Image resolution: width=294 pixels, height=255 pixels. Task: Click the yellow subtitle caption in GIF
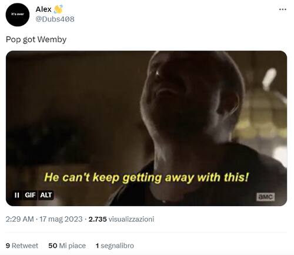(x=146, y=177)
